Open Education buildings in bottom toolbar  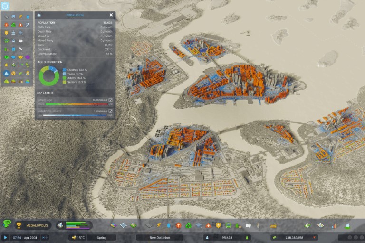198,225
